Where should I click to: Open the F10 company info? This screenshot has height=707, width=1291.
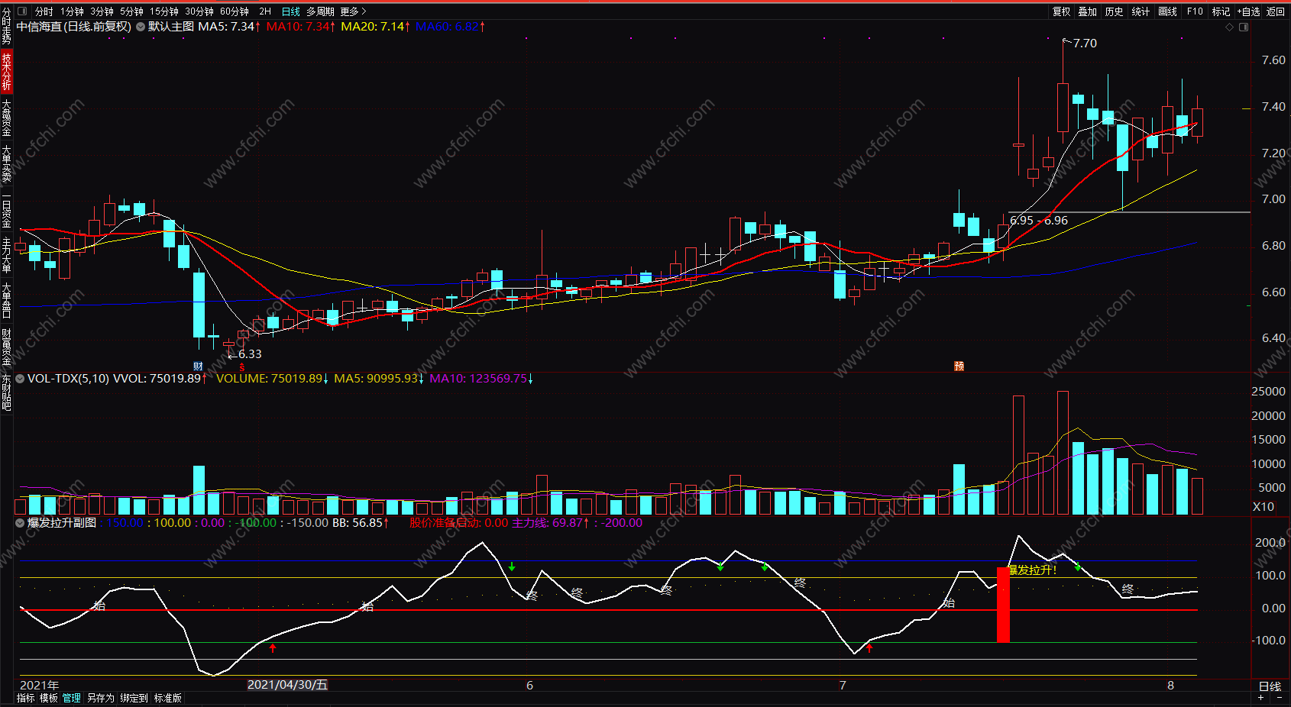(x=1195, y=11)
